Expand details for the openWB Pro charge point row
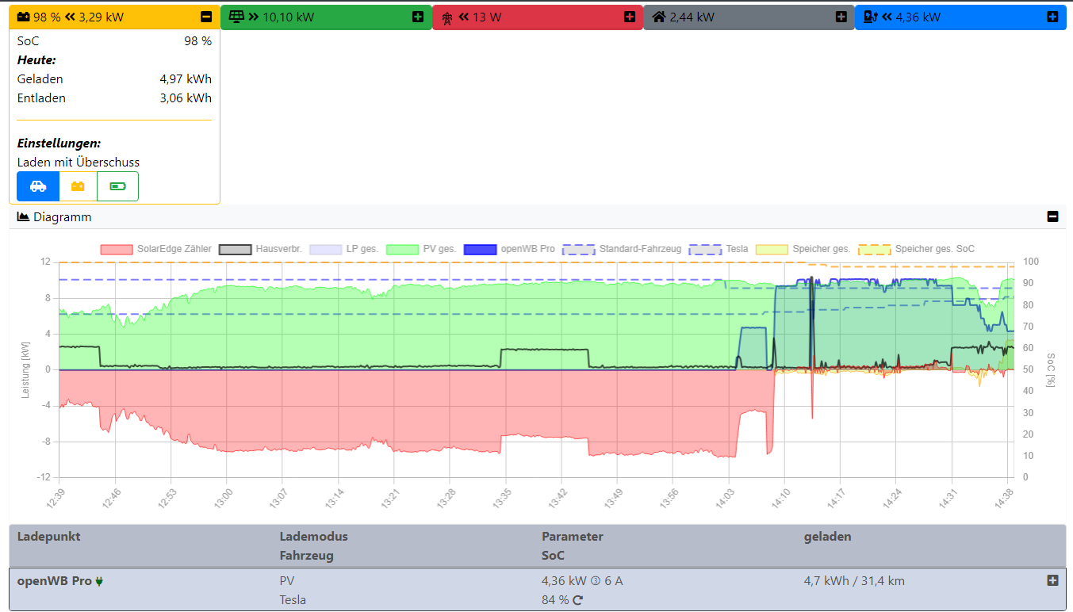Viewport: 1073px width, 612px height. 1054,579
